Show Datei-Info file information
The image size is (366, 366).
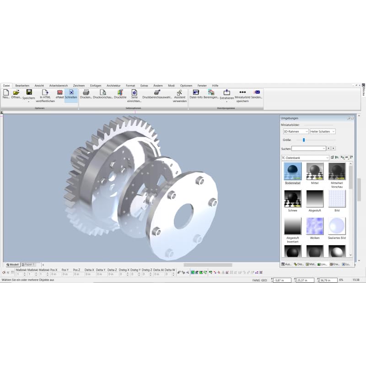pos(196,92)
